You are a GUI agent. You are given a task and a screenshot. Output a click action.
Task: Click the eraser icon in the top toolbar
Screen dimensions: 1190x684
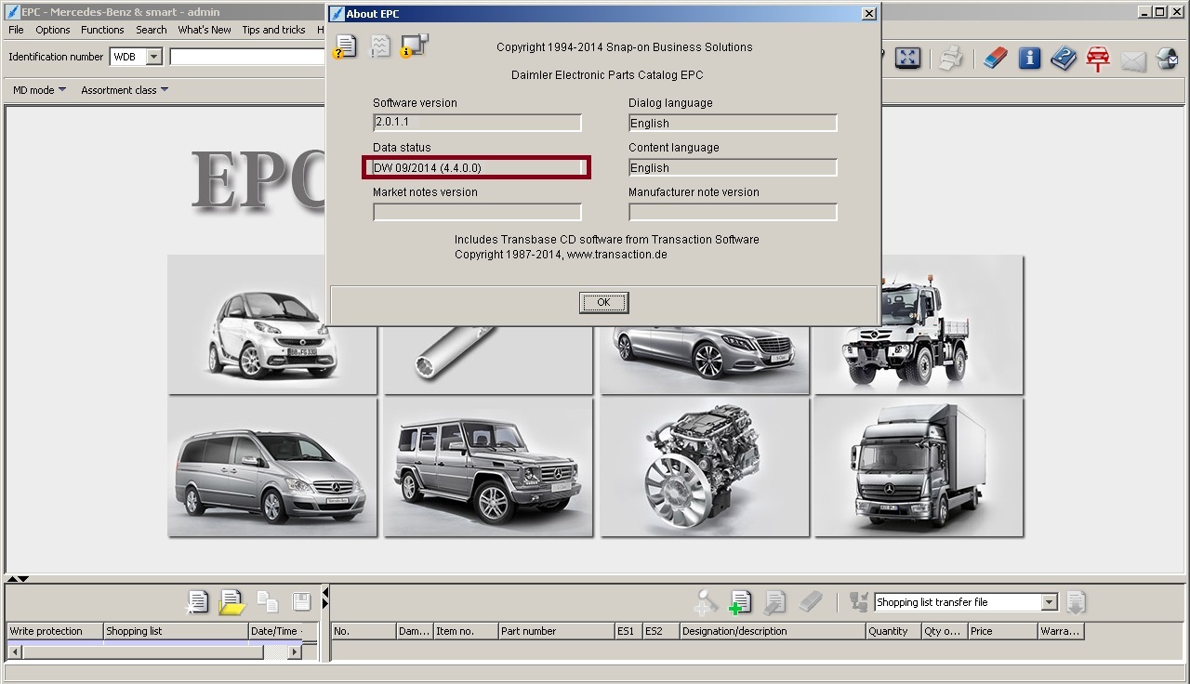pos(995,59)
